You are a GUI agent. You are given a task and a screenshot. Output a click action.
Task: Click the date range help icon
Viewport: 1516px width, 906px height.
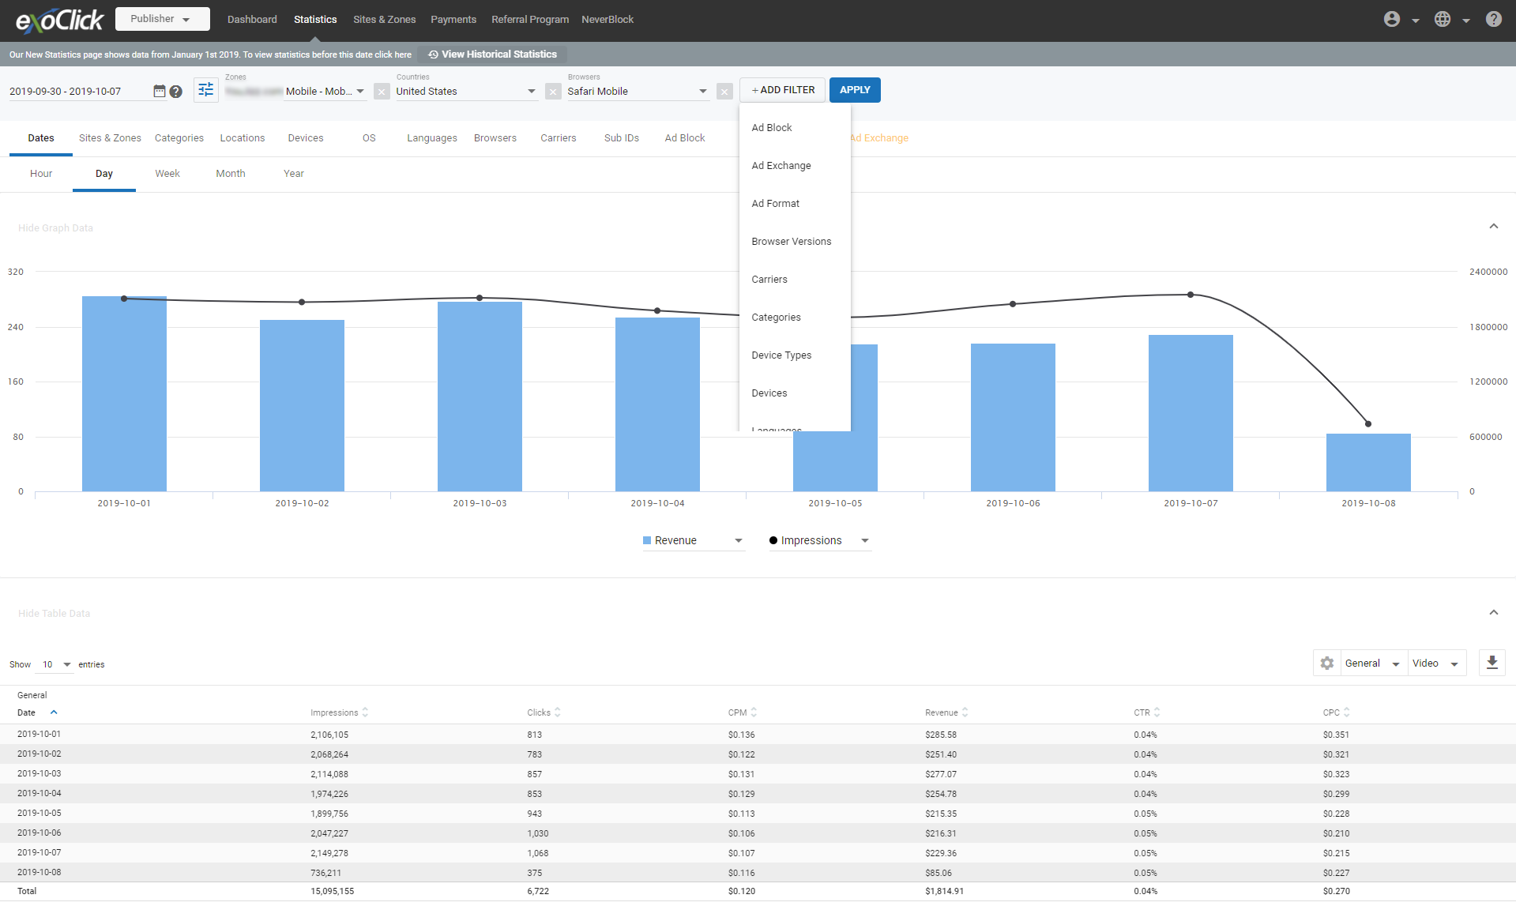176,92
